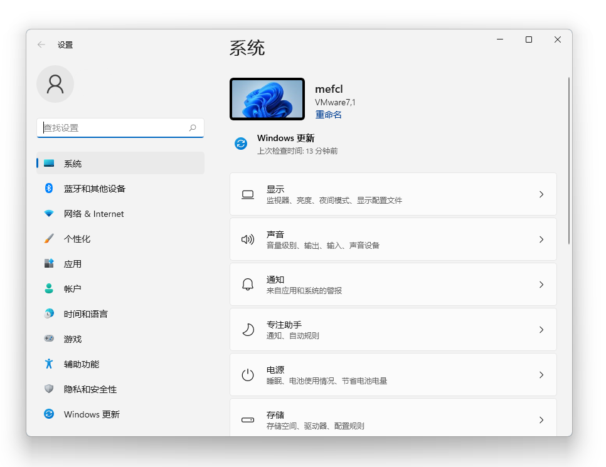The width and height of the screenshot is (606, 467).
Task: Click the vertical scrollbar on the right
Action: pyautogui.click(x=568, y=160)
